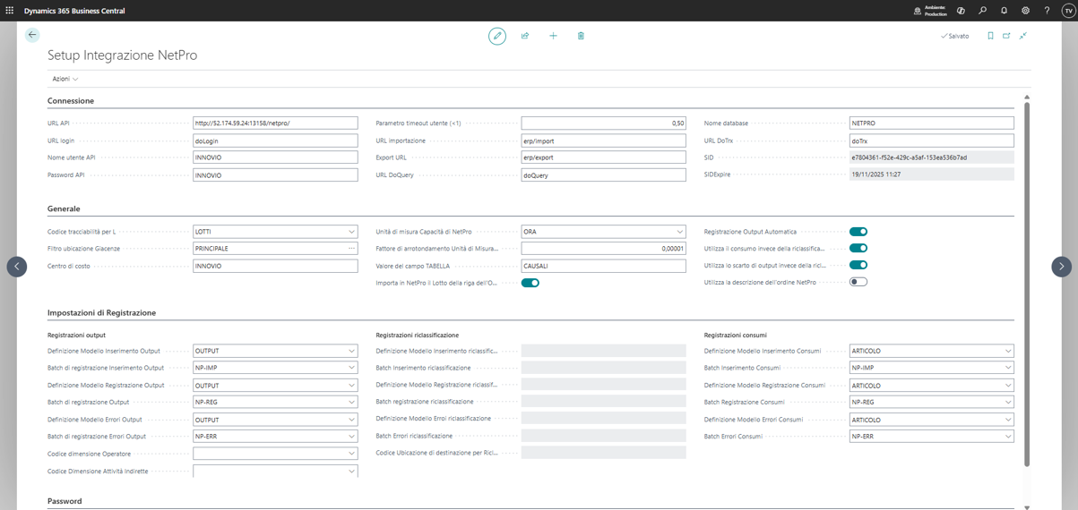Expand the Codice tracciabilità LOTTI dropdown
The height and width of the screenshot is (510, 1078).
click(351, 232)
